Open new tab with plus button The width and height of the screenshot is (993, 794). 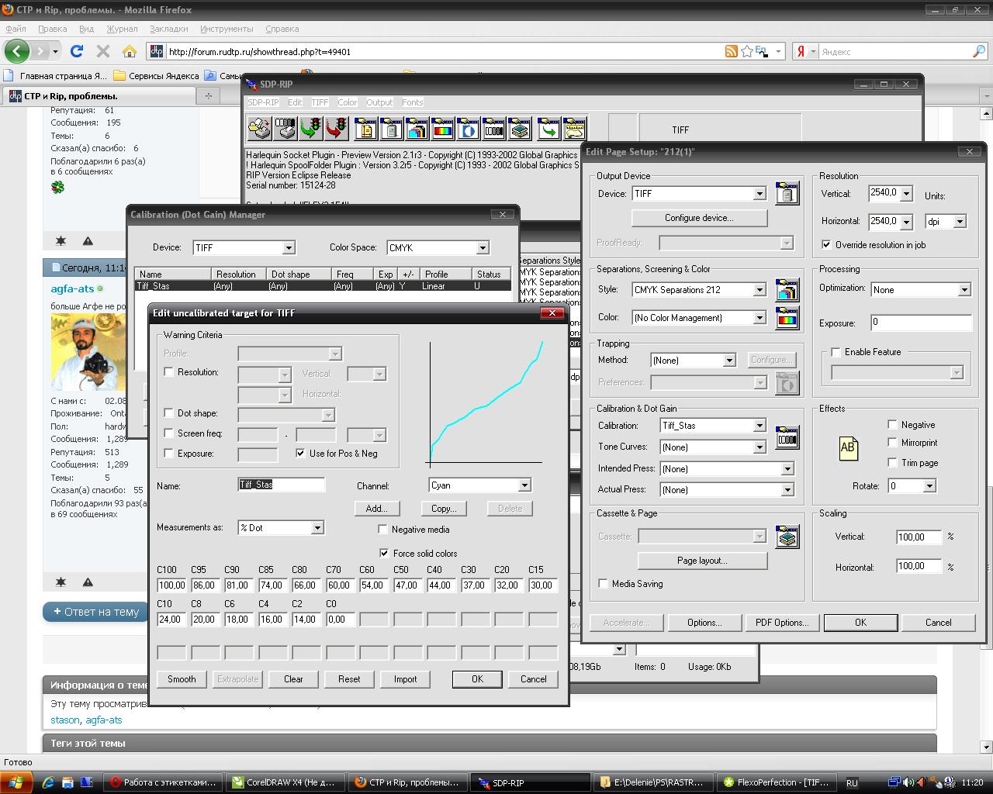tap(208, 95)
